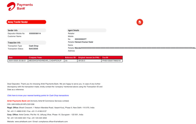Select the Sender Info section header
This screenshot has width=196, height=124.
[26, 30]
